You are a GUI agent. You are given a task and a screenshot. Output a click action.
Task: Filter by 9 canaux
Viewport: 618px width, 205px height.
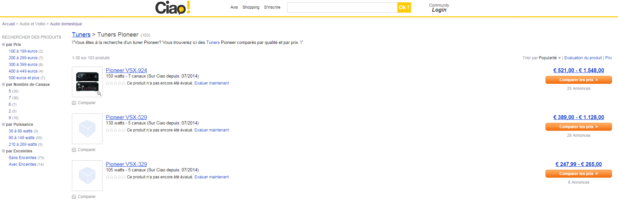[10, 118]
